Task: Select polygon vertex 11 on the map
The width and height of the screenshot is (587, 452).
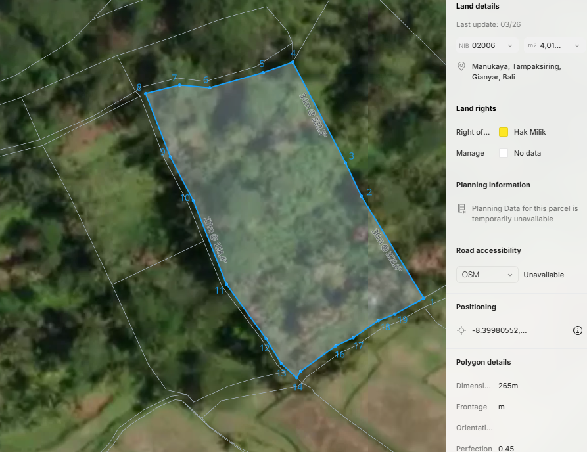Action: pos(227,284)
